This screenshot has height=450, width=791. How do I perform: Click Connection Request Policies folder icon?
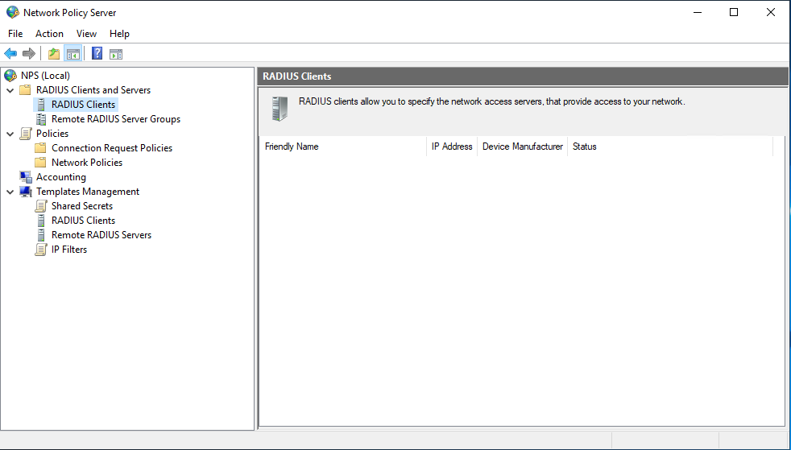(x=40, y=148)
